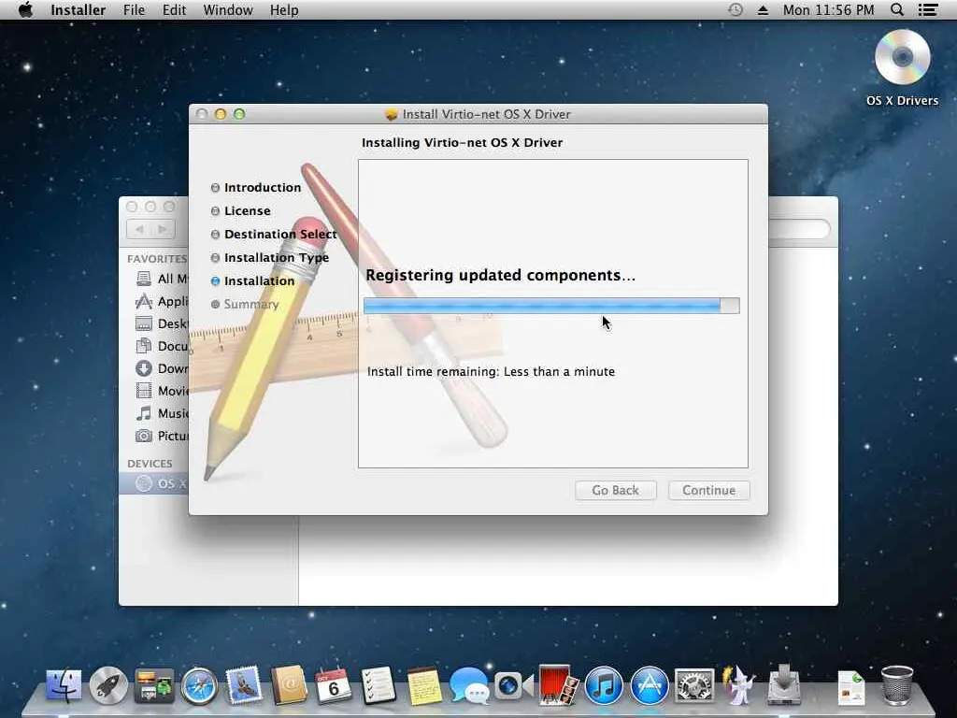Open Mail stamp icon in dock
Image resolution: width=957 pixels, height=718 pixels.
(244, 685)
